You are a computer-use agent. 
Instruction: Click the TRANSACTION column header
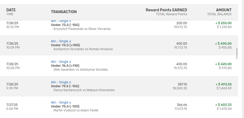(x=64, y=12)
